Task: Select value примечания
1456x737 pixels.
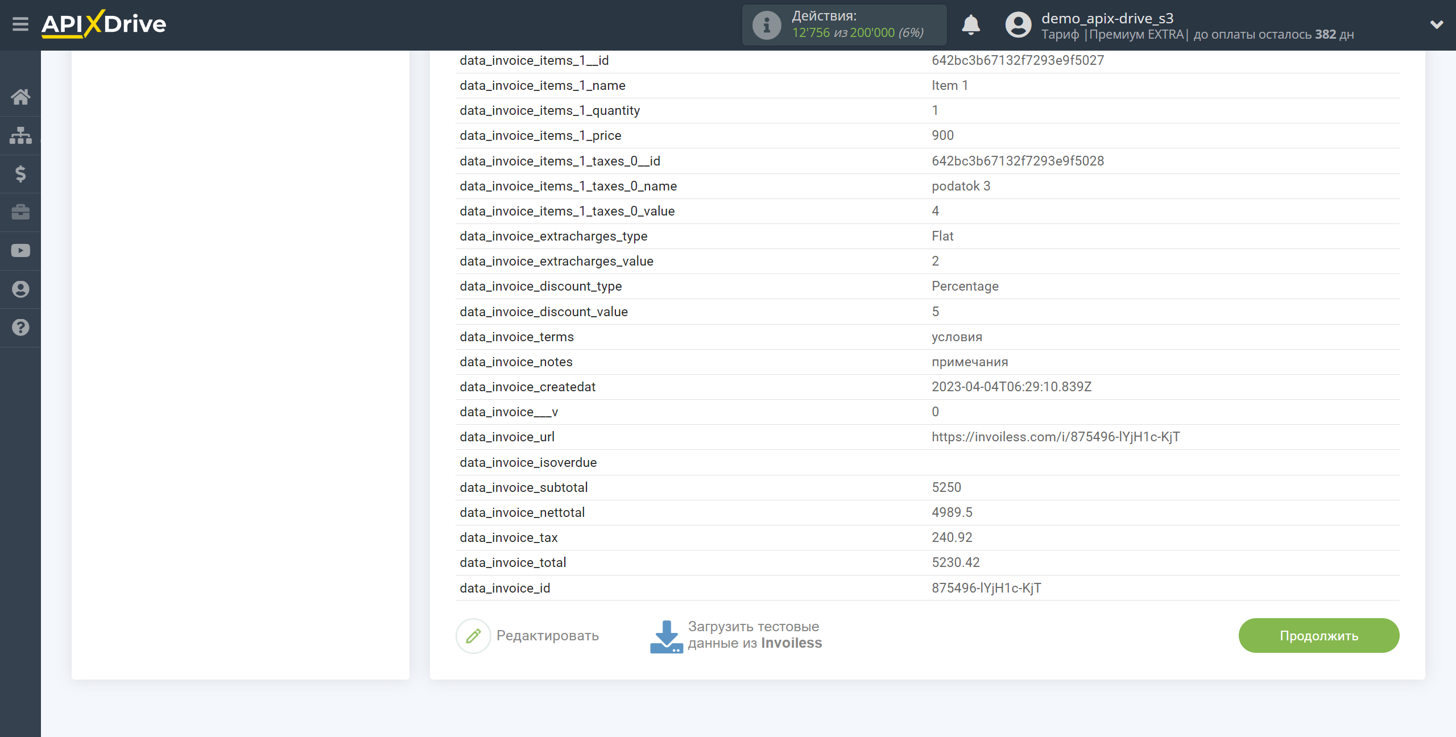Action: (x=970, y=362)
